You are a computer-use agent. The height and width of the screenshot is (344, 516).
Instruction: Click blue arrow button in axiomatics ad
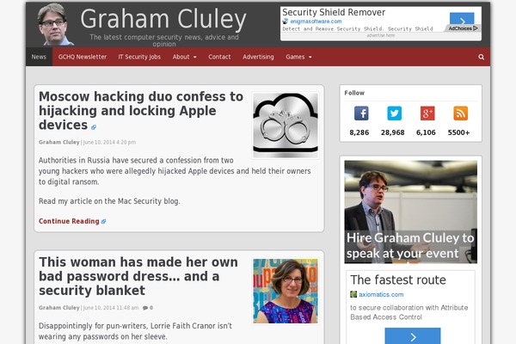pyautogui.click(x=413, y=336)
